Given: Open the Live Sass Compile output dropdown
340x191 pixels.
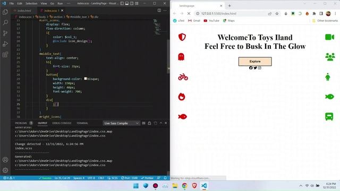Looking at the screenshot, I should click(121, 123).
